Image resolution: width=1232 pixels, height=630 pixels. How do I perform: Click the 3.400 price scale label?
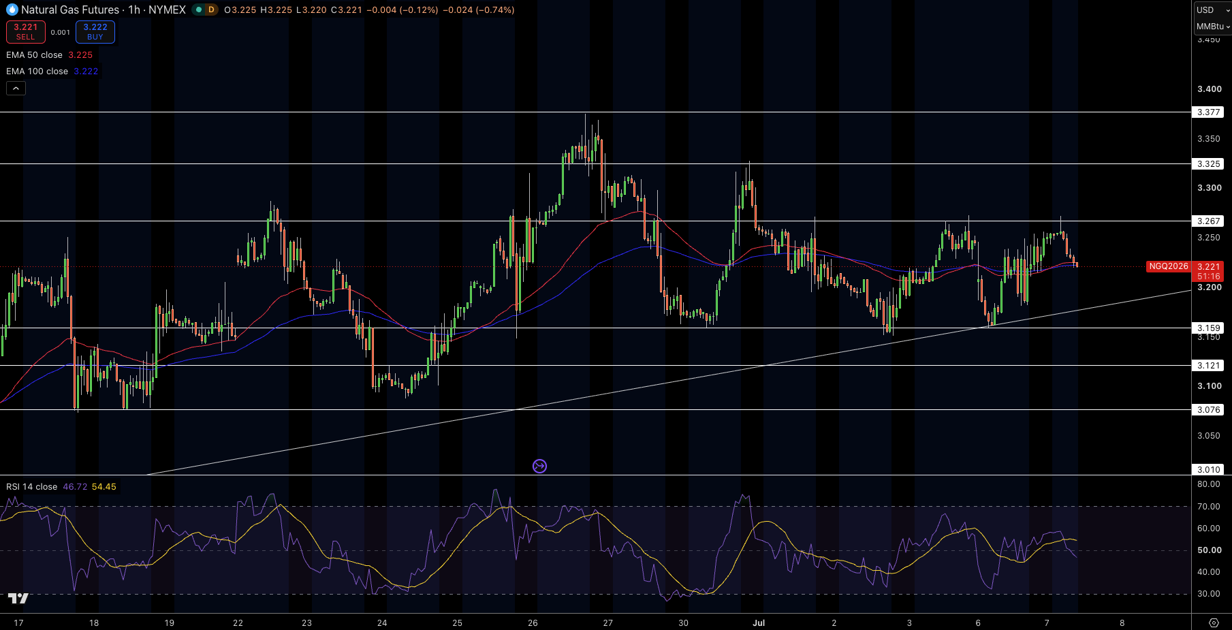pyautogui.click(x=1210, y=89)
